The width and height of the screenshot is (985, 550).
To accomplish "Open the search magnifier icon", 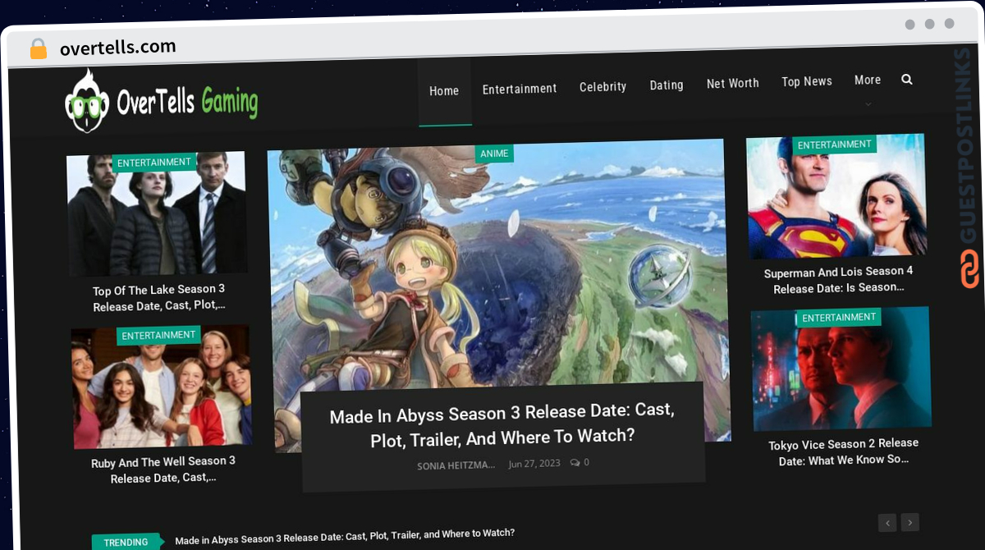I will [907, 80].
